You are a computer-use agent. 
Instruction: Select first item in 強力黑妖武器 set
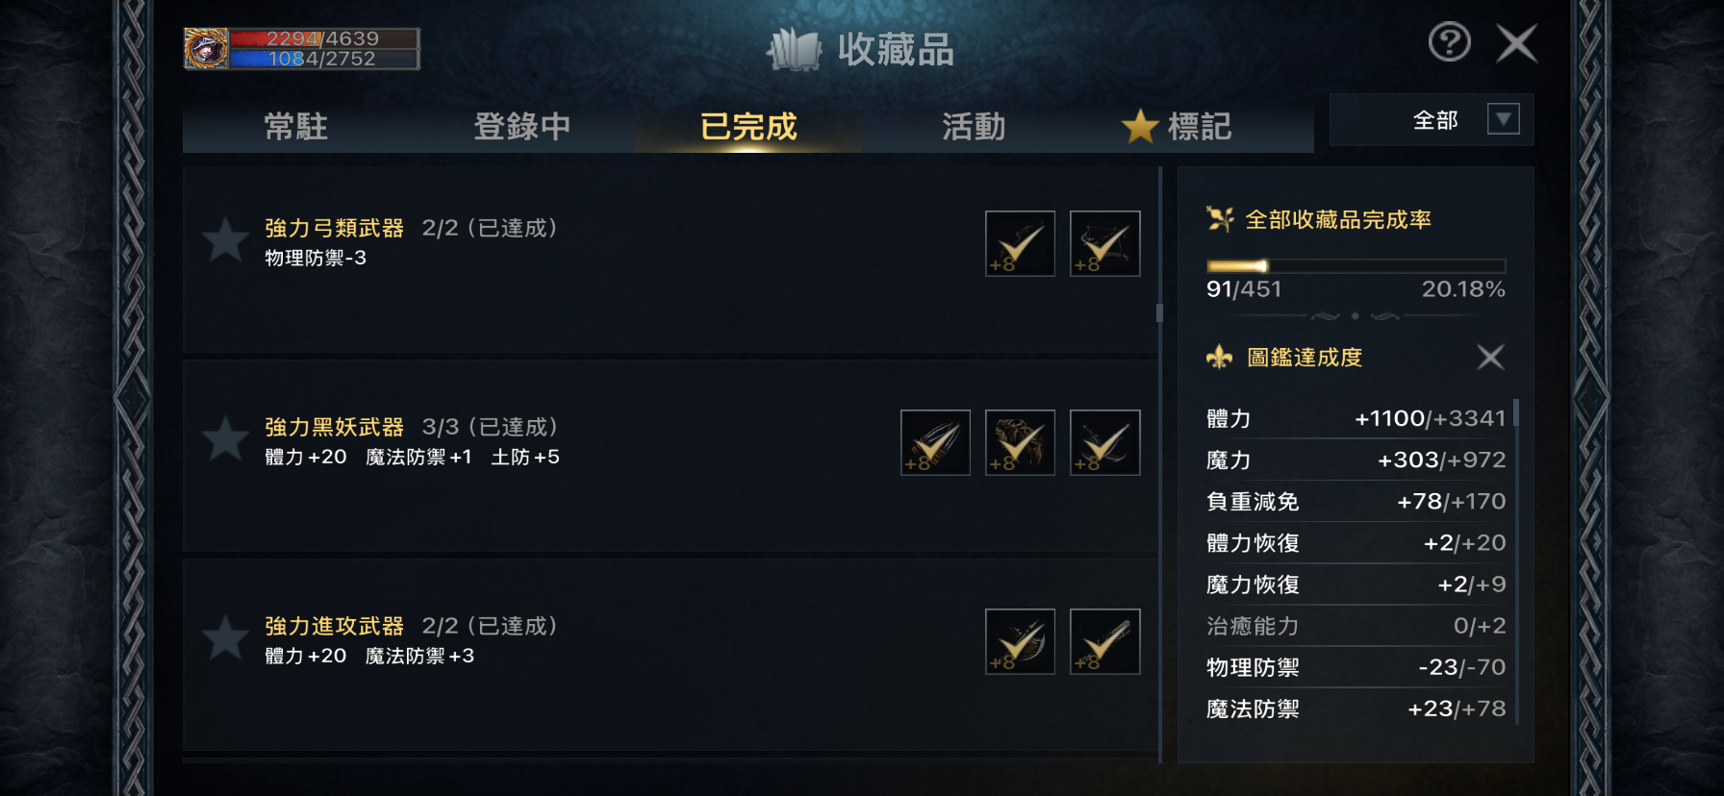(x=935, y=443)
